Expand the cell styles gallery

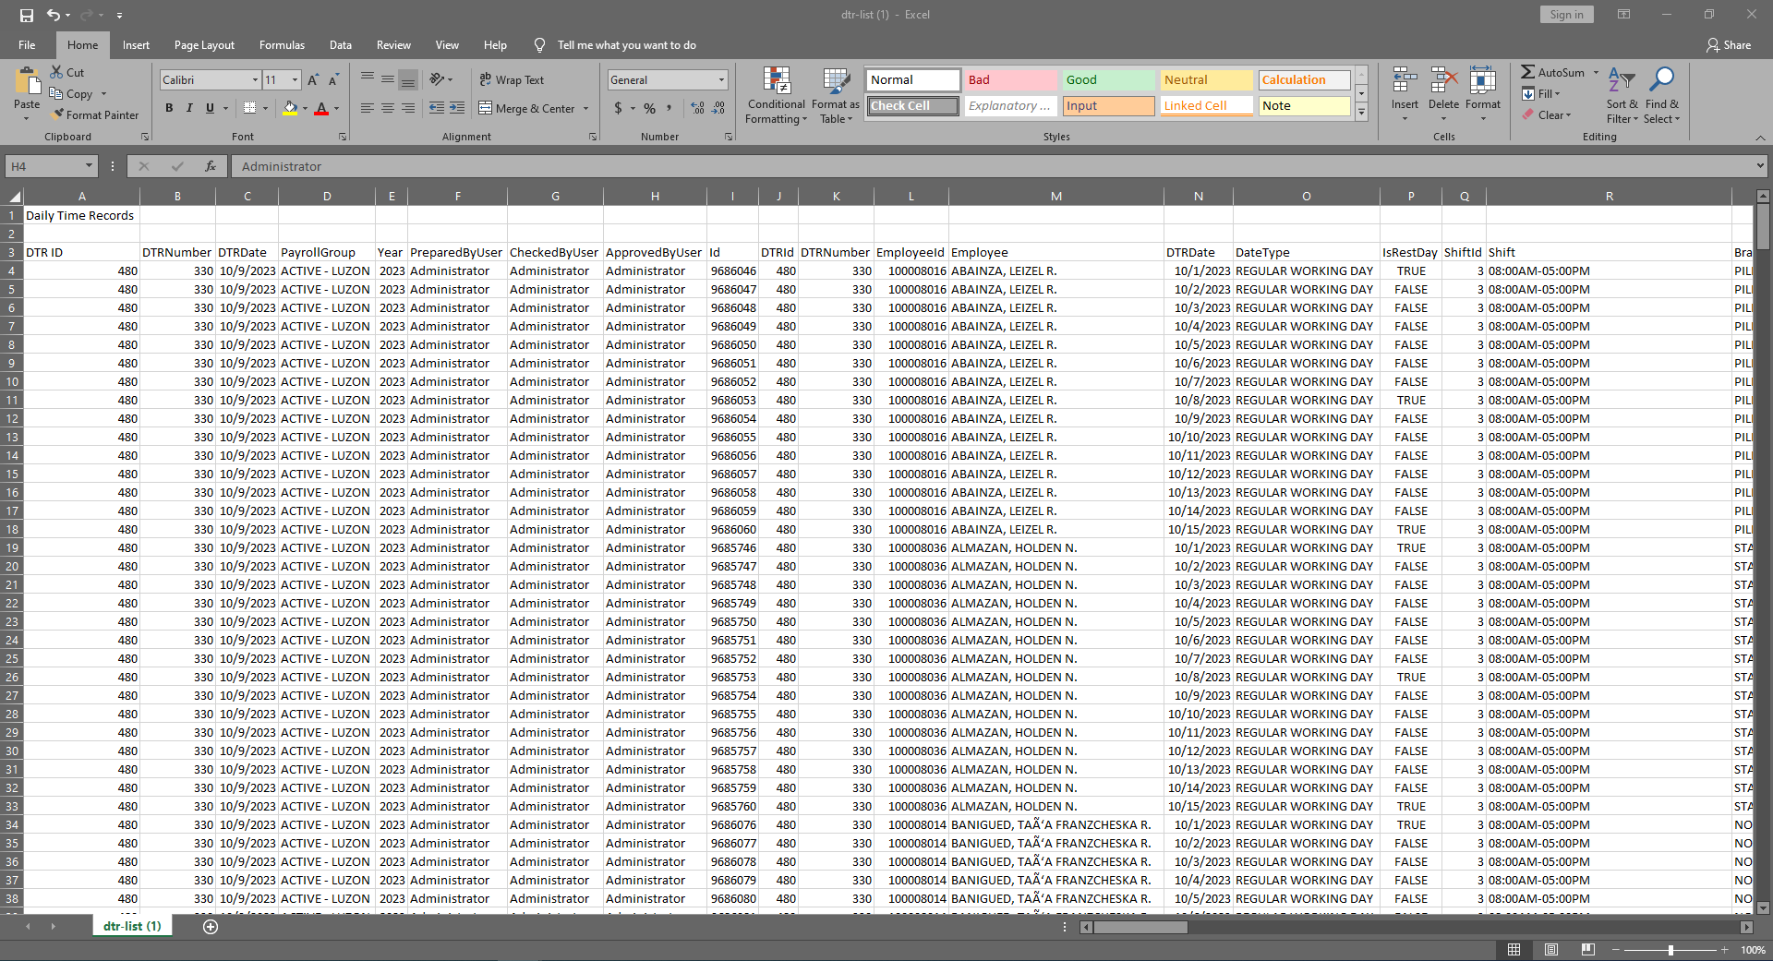1361,113
